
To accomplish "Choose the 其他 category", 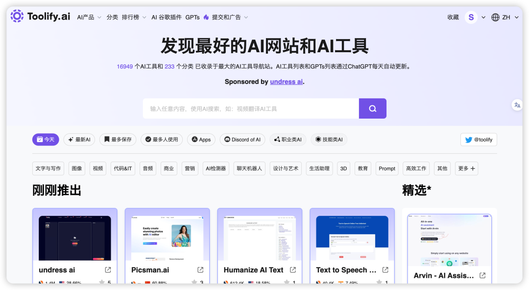I will point(442,168).
